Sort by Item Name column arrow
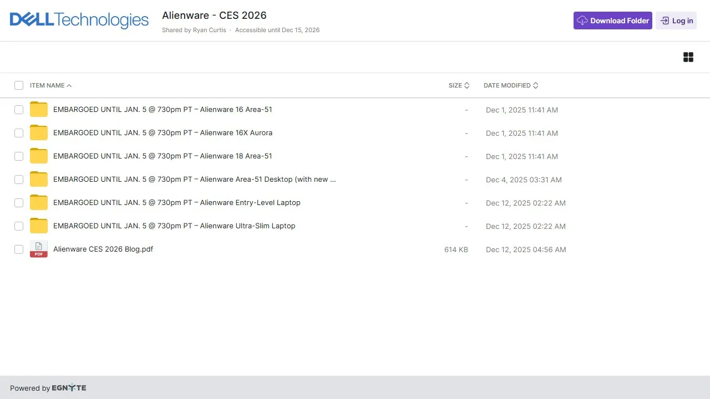710x399 pixels. pyautogui.click(x=69, y=85)
